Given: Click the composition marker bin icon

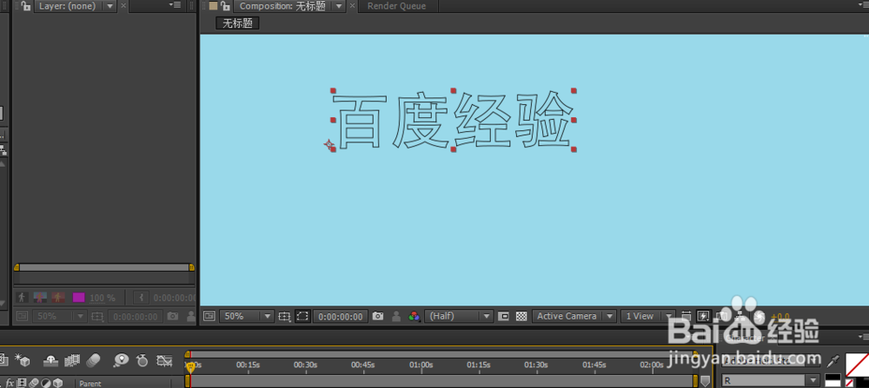Looking at the screenshot, I should tap(706, 381).
